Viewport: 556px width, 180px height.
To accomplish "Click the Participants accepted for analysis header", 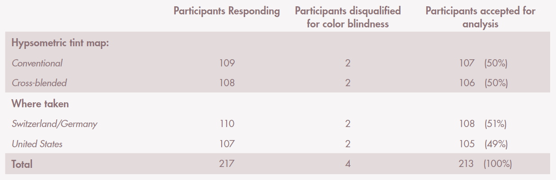I will (x=480, y=18).
